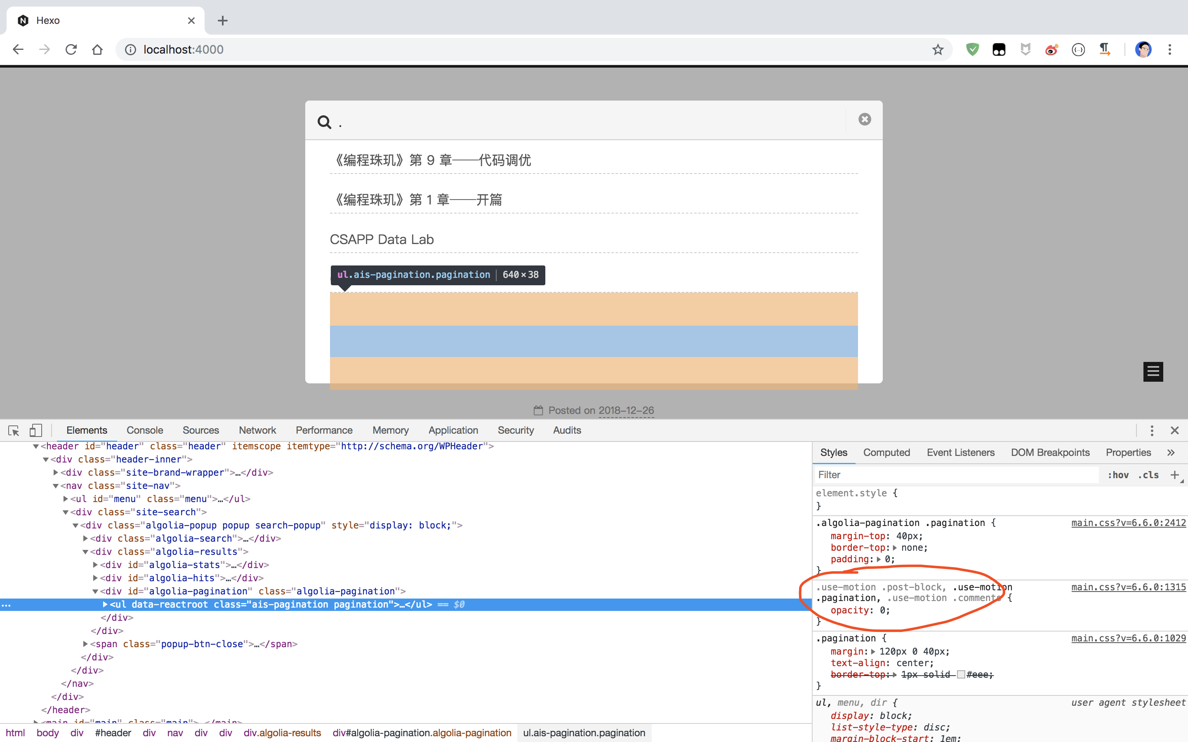Open main.css?v=6.6.0:1029 source link

click(x=1128, y=638)
